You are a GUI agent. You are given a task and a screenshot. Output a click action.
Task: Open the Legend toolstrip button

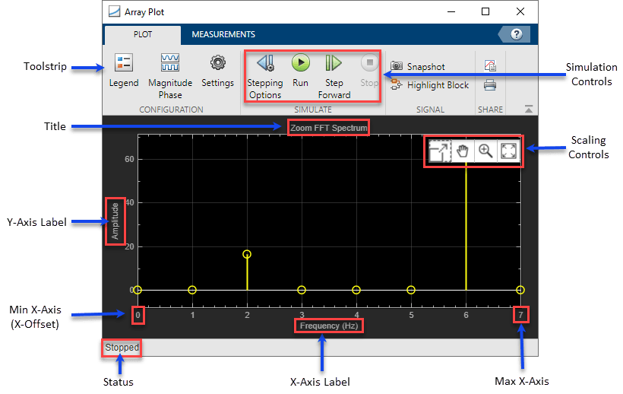coord(124,71)
